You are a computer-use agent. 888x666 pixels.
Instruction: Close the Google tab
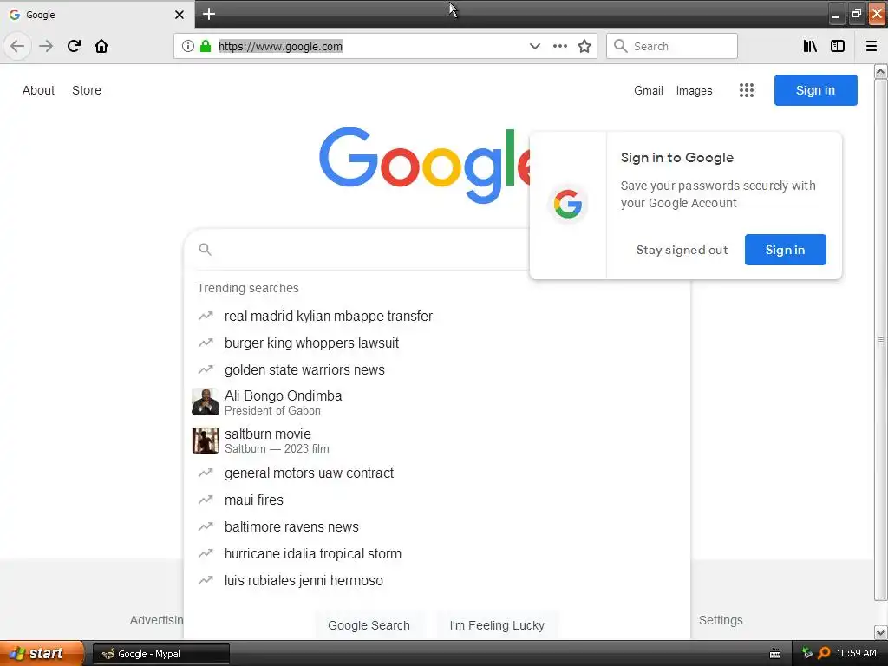click(180, 15)
